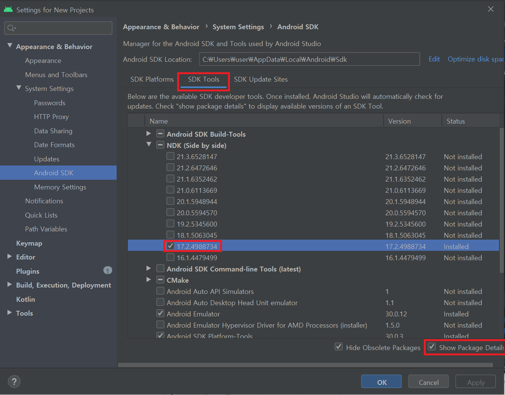Image resolution: width=505 pixels, height=395 pixels.
Task: Check NDK version 21.2.6472646
Action: (170, 167)
